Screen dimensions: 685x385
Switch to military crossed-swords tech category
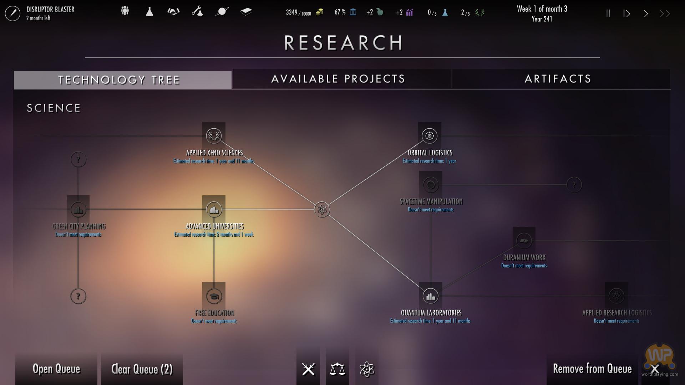tap(308, 369)
